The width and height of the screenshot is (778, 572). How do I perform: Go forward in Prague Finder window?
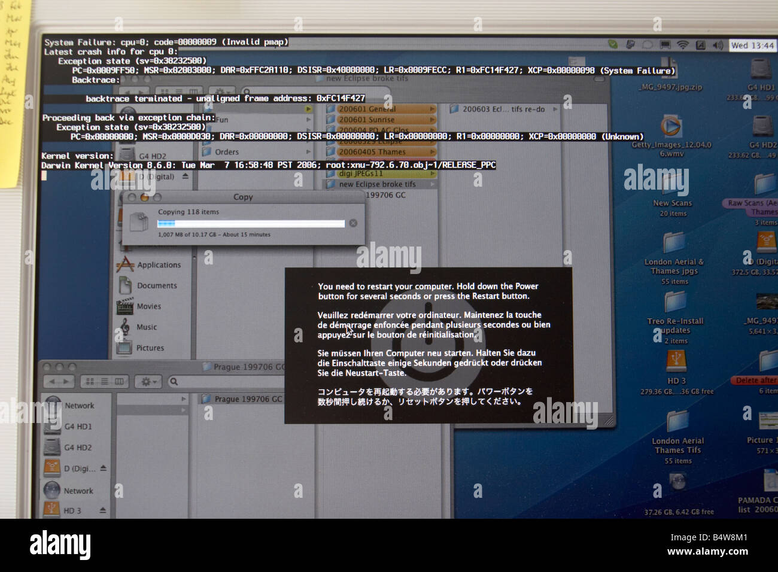point(66,381)
